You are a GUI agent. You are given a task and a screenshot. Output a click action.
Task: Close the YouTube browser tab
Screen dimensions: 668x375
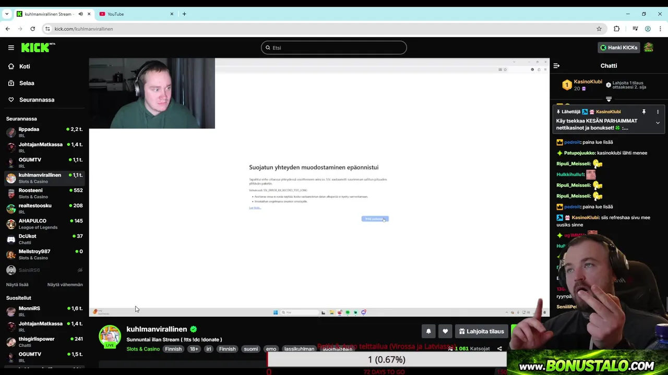click(172, 14)
